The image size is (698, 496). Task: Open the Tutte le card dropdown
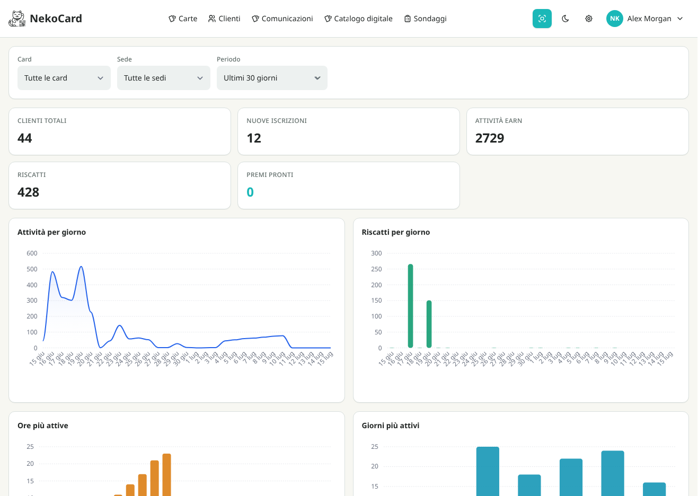[x=64, y=78]
